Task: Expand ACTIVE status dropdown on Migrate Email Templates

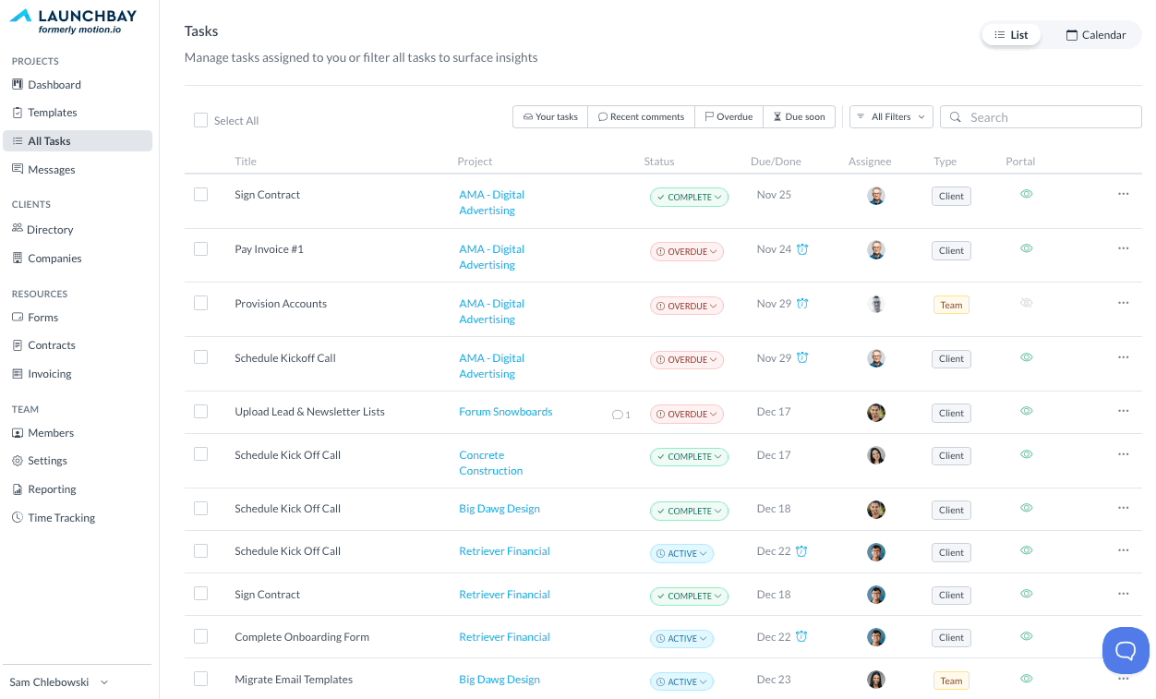Action: point(681,681)
